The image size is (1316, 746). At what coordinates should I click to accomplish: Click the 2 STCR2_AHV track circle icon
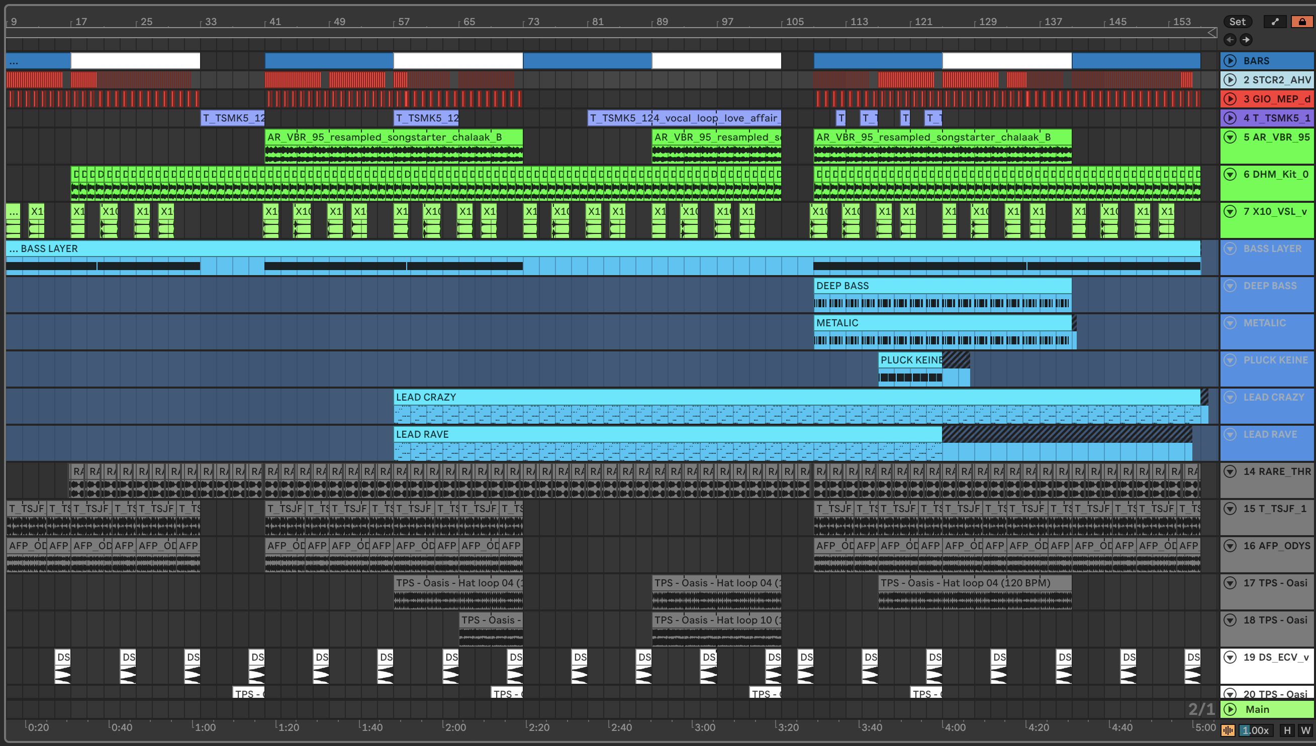pyautogui.click(x=1230, y=80)
